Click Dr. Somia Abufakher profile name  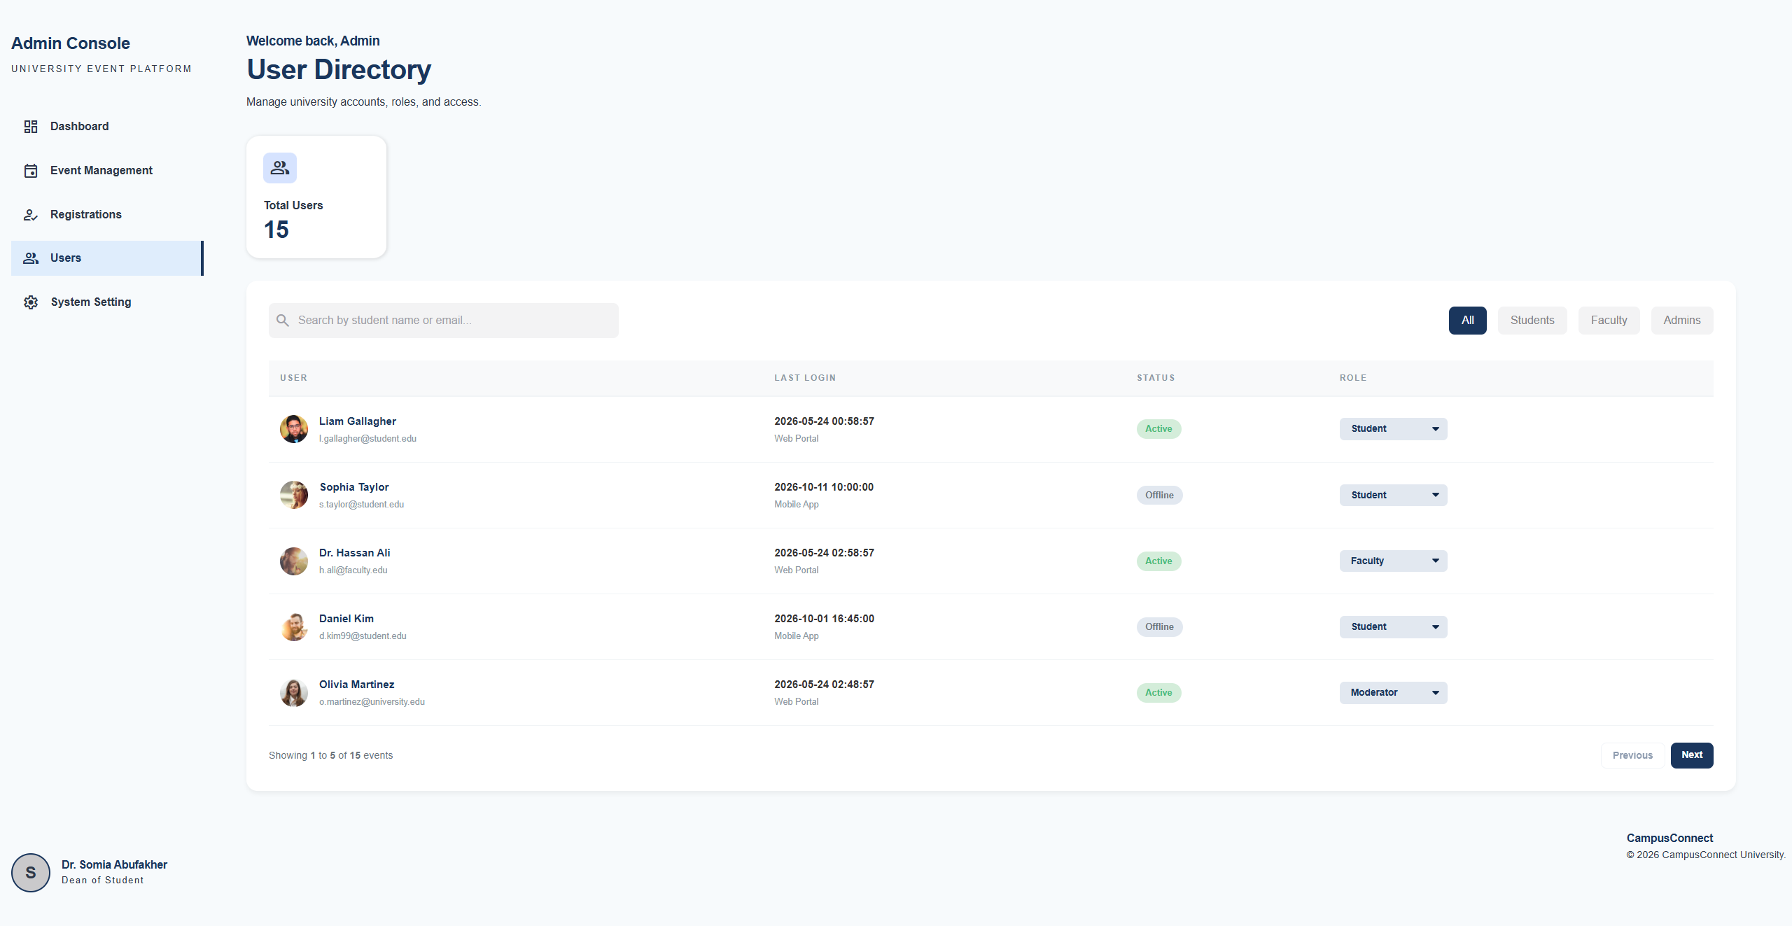coord(114,865)
